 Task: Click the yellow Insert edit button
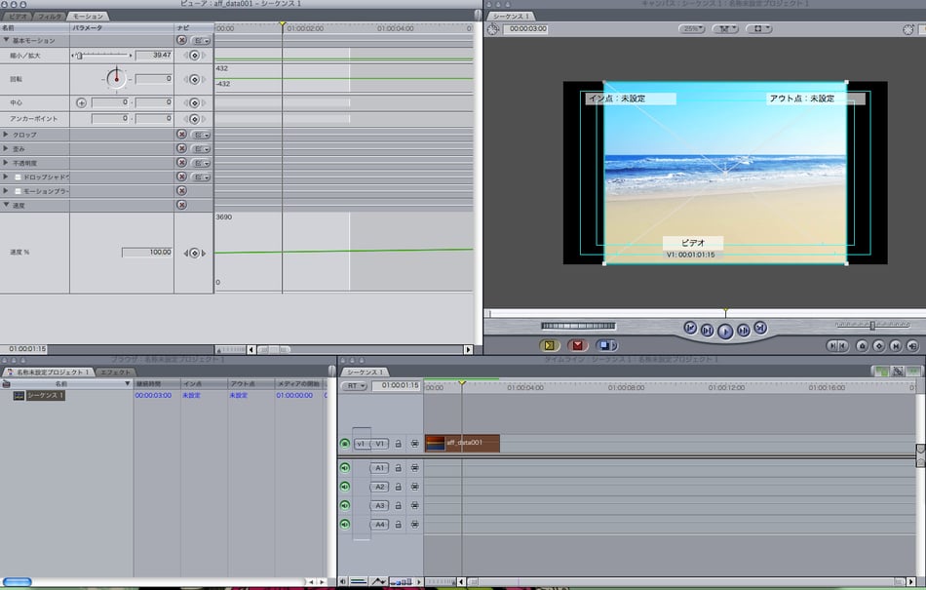click(548, 345)
